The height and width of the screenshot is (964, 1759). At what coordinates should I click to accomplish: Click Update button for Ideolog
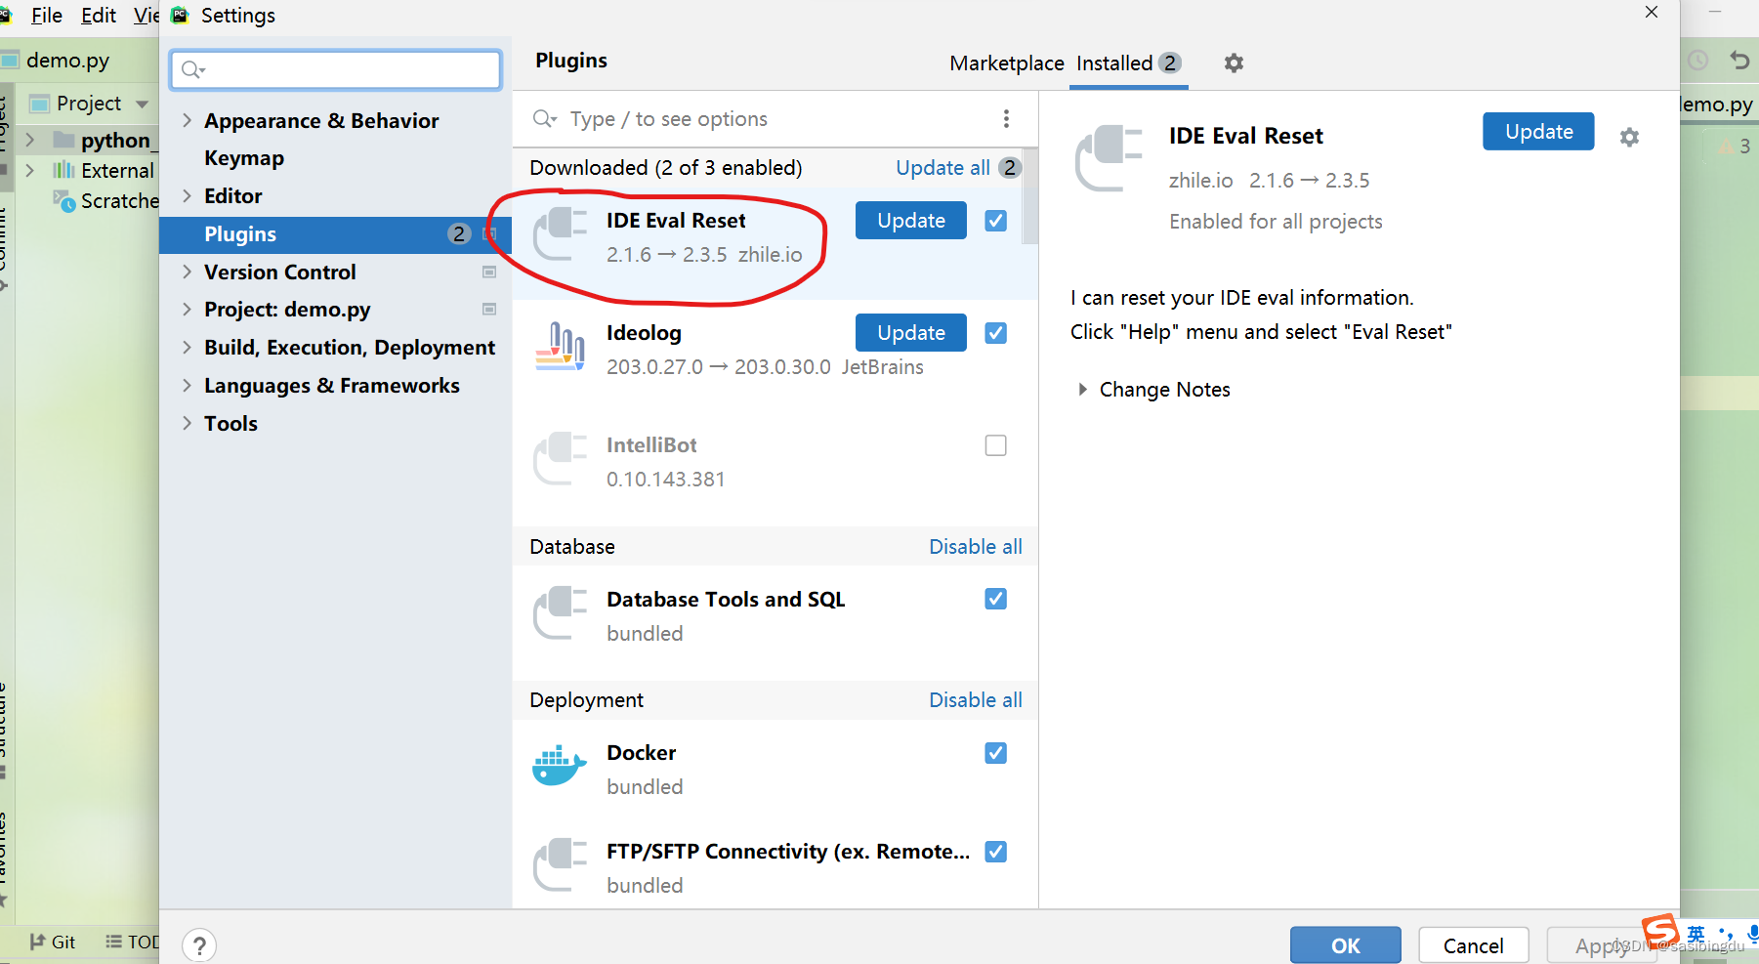(x=911, y=333)
